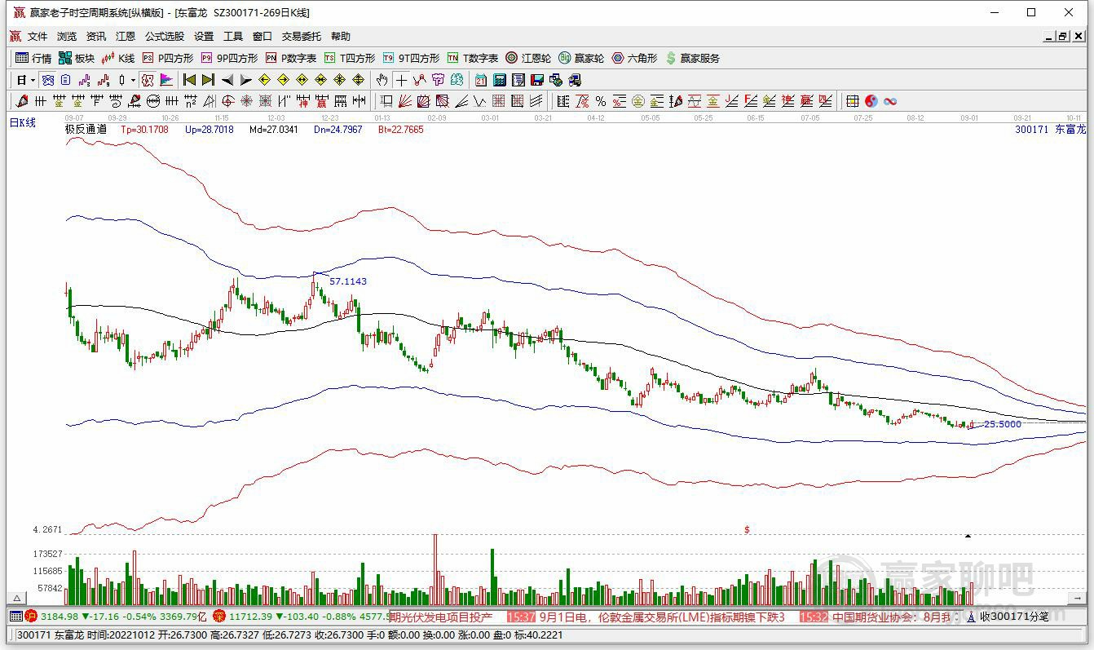Screen dimensions: 1094x650
Task: Click the red dollar marker on the chart
Action: click(747, 530)
